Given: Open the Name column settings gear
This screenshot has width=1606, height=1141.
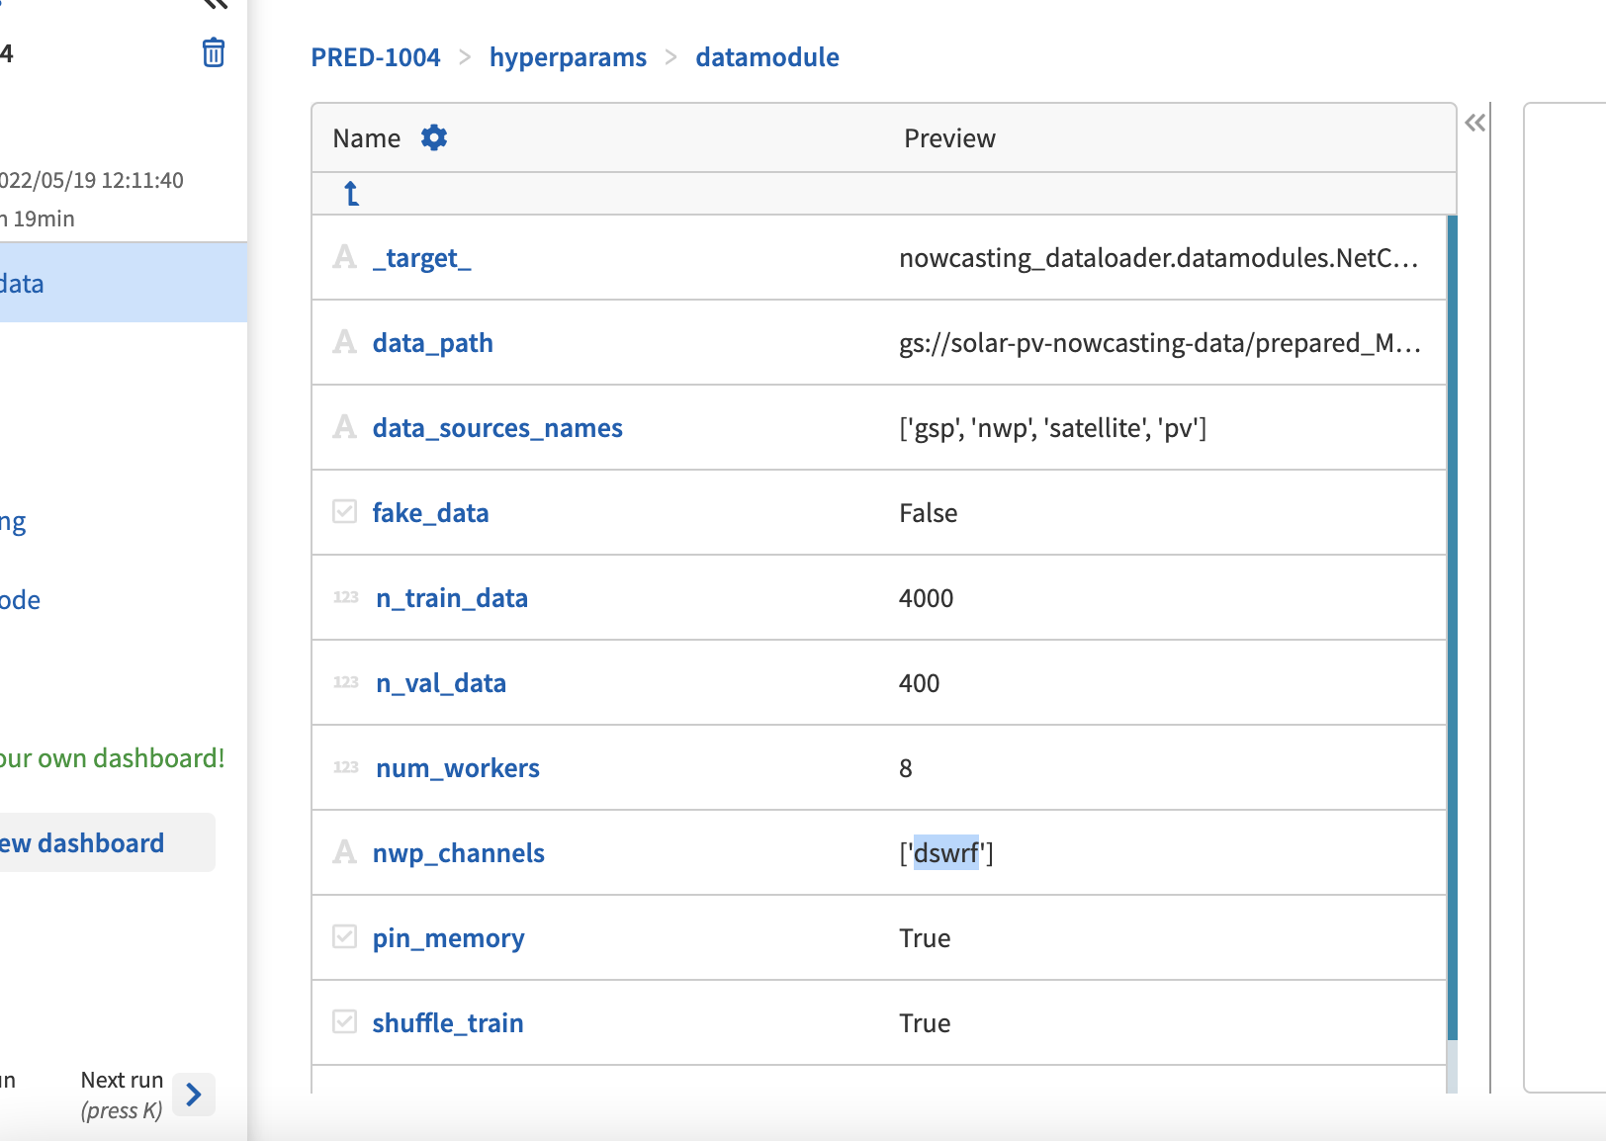Looking at the screenshot, I should (x=433, y=137).
